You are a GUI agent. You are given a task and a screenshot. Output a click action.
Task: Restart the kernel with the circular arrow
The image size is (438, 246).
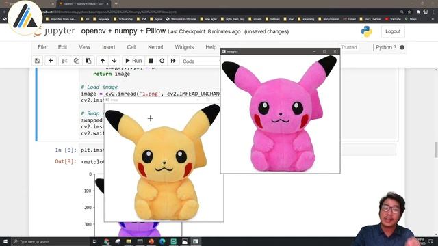162,61
